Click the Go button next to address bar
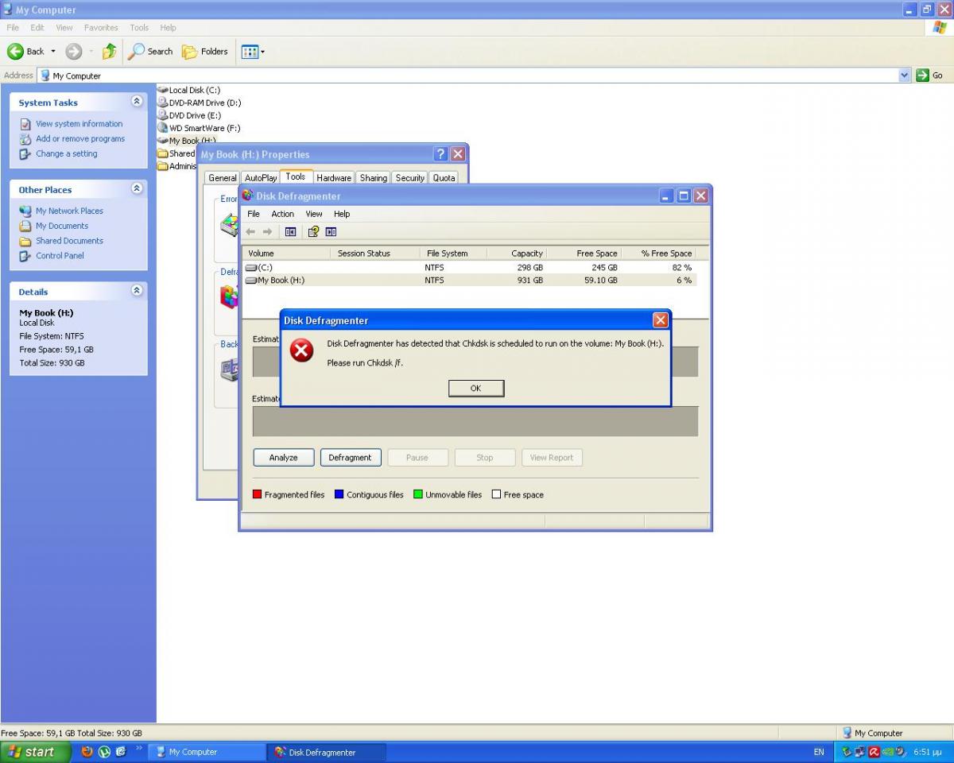The width and height of the screenshot is (954, 763). tap(929, 76)
